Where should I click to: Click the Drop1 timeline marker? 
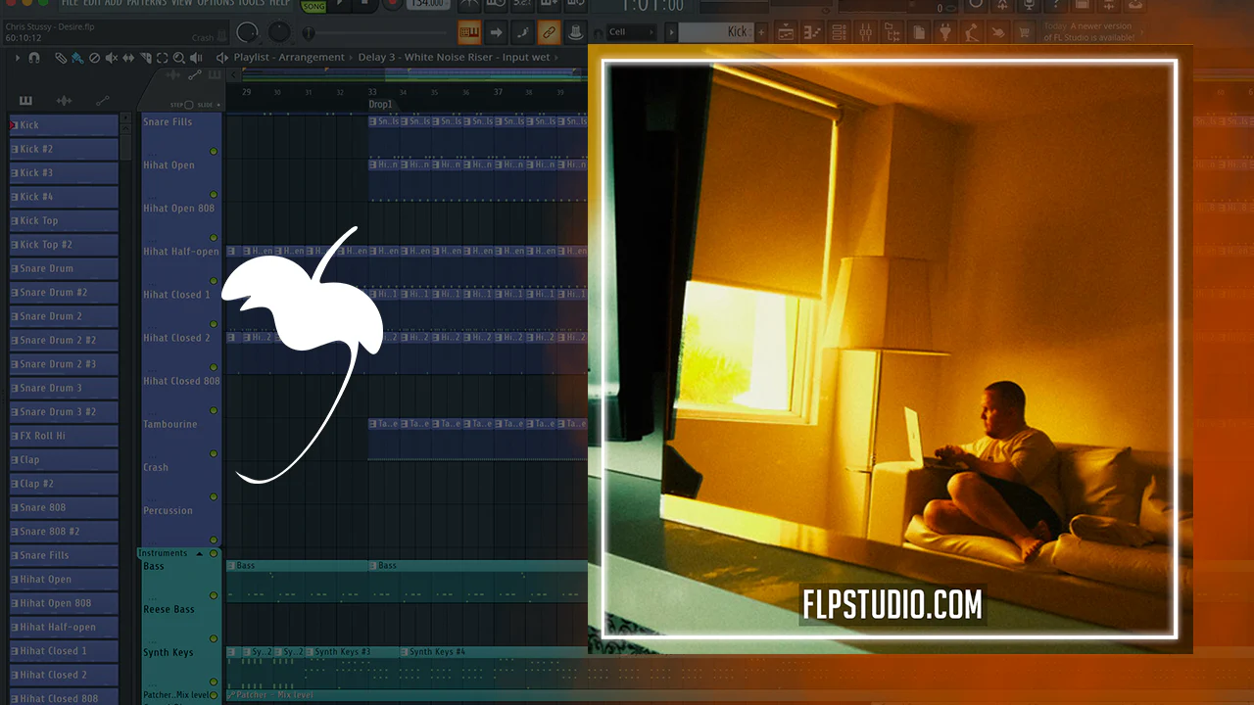380,104
